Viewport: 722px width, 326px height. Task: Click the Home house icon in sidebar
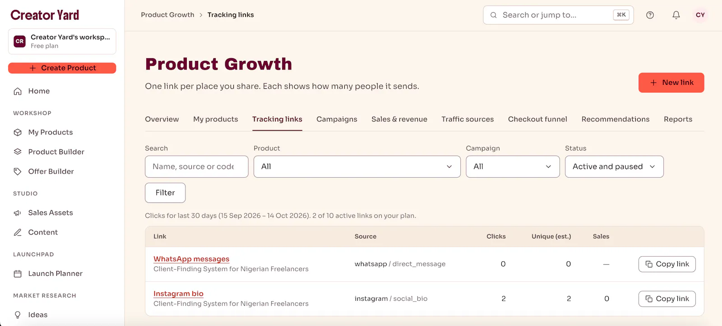(x=18, y=91)
